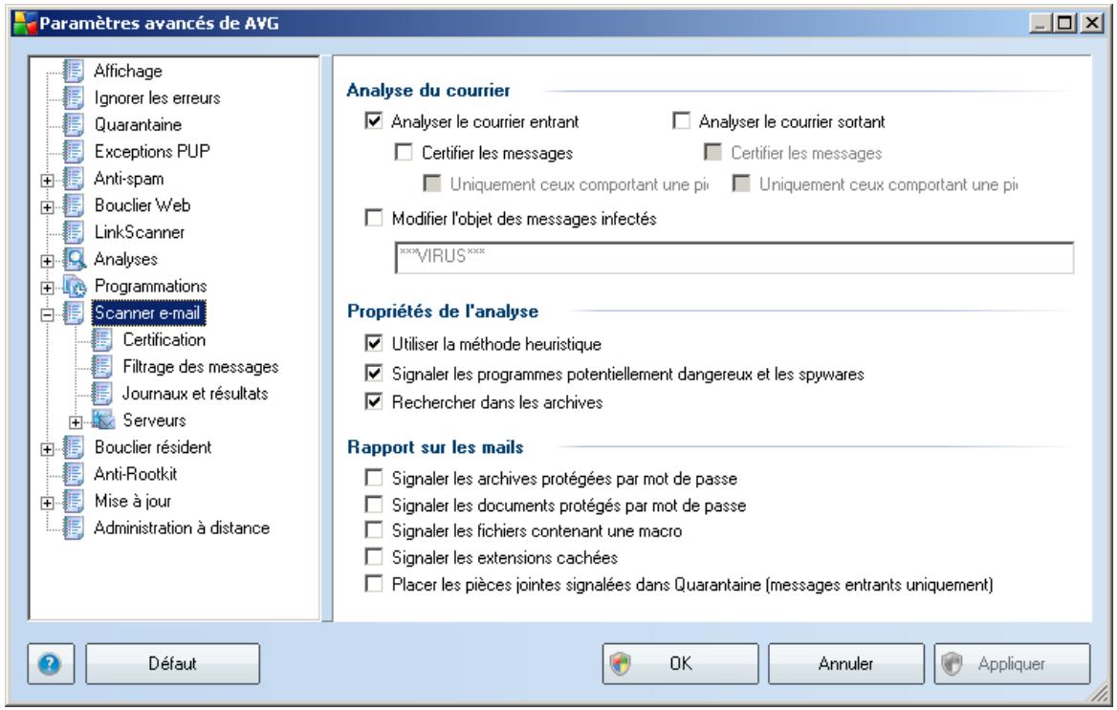Screen dimensions: 1117x710
Task: Open Certification under Scanner e-mail
Action: (x=164, y=339)
